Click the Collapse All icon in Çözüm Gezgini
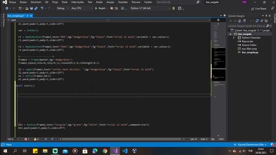276x155 pixels. (x=262, y=21)
